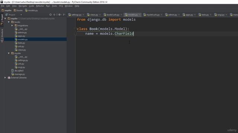Open the Structure vertical side tab

[x=2, y=35]
